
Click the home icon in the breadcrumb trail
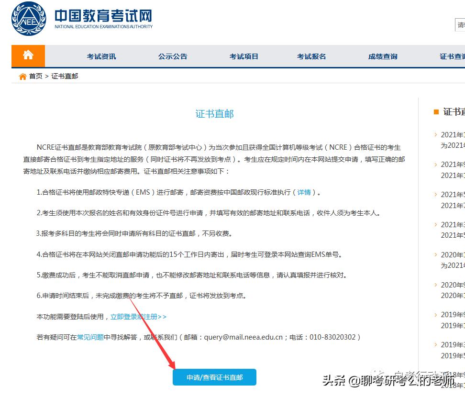22,76
